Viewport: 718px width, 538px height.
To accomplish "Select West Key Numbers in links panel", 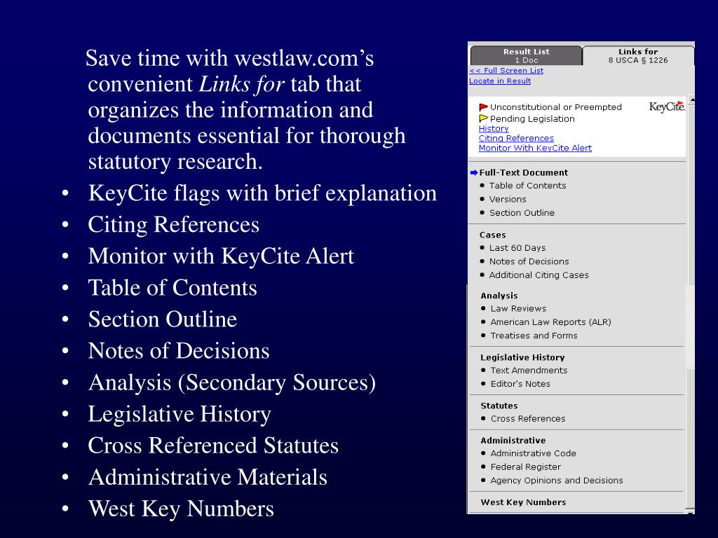I will point(523,502).
